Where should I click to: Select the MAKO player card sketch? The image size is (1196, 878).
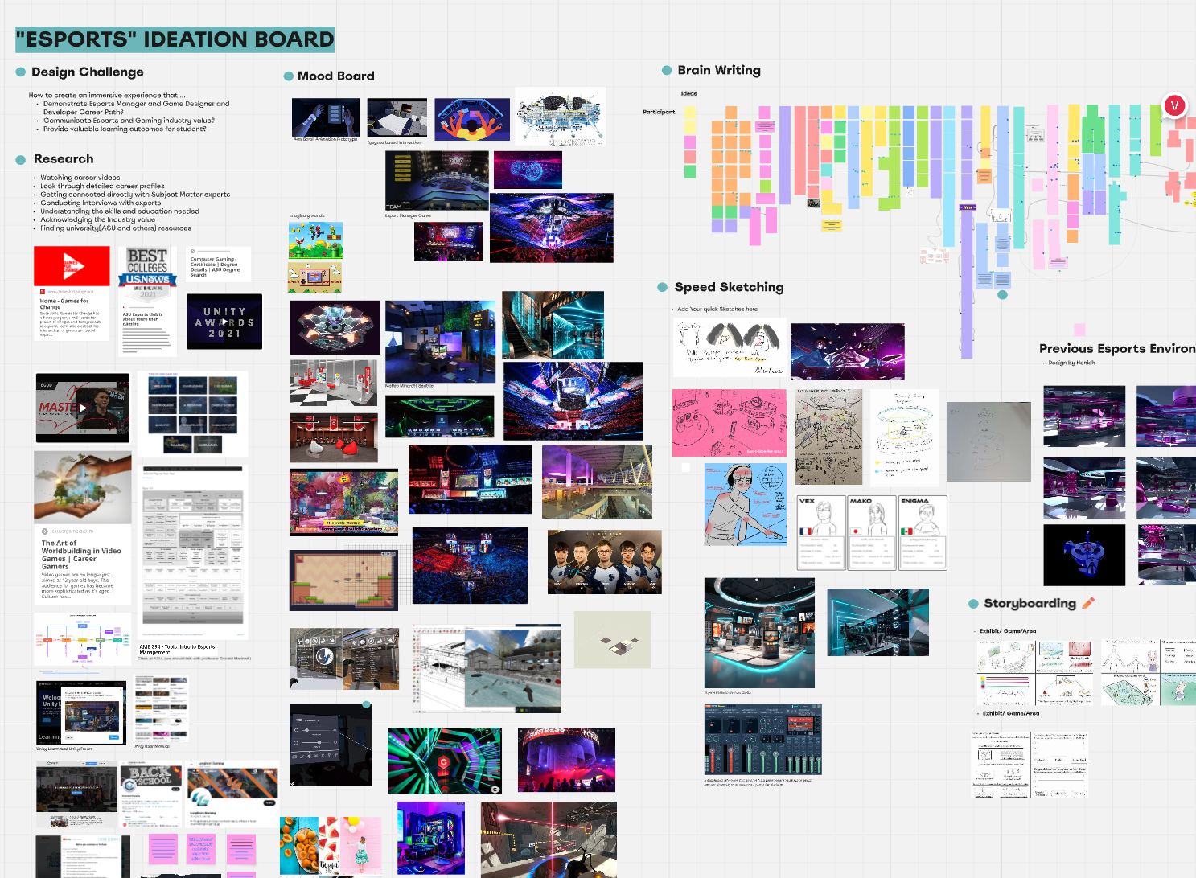872,533
